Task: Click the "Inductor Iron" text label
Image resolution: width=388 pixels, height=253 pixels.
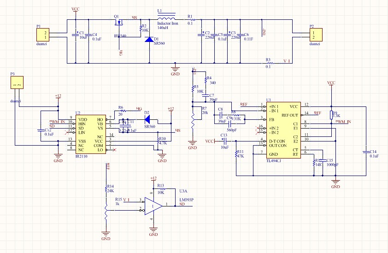Action: pyautogui.click(x=168, y=24)
